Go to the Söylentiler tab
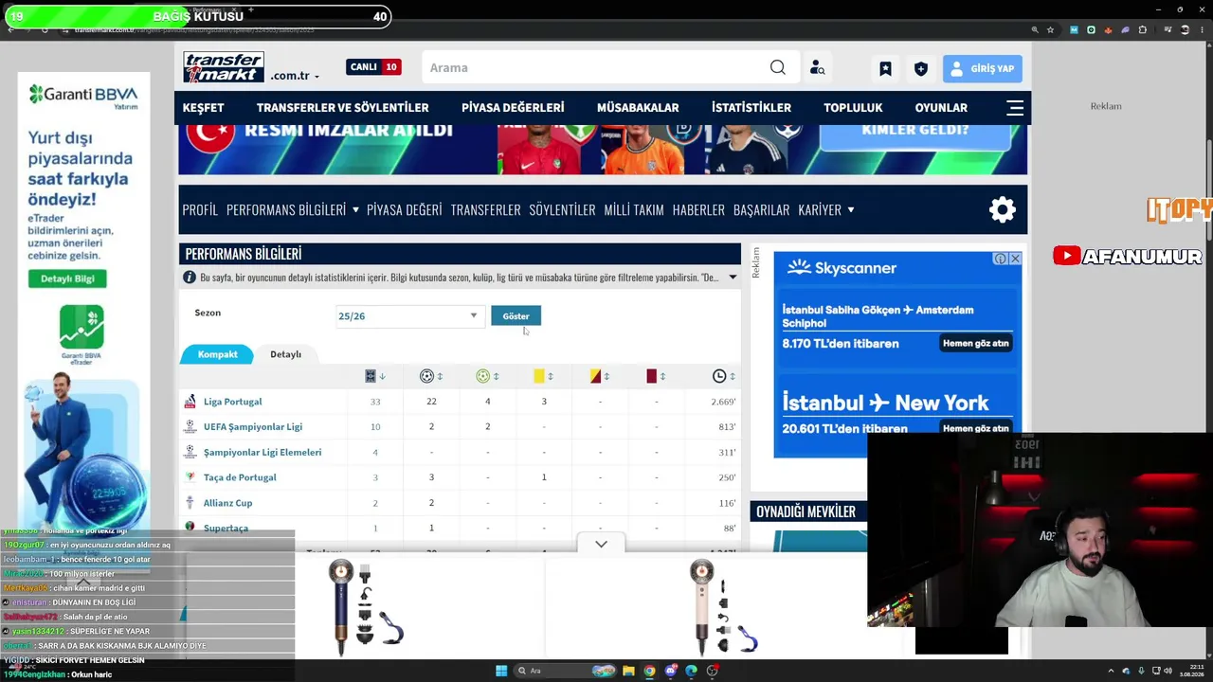 coord(562,209)
